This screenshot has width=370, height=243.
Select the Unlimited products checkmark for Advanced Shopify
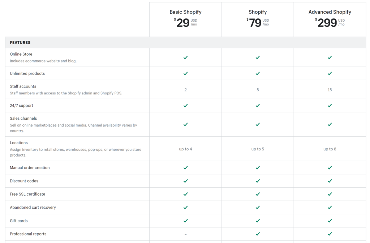click(330, 73)
